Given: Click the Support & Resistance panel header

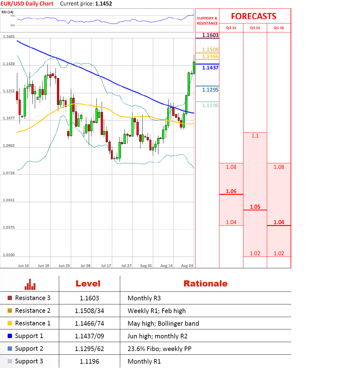Looking at the screenshot, I should (x=207, y=21).
